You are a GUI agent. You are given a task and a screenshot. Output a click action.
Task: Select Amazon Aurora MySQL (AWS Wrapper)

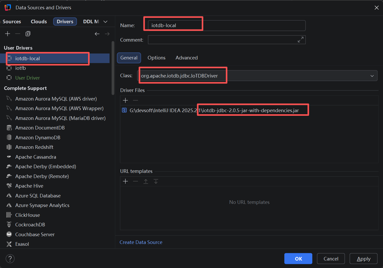point(55,108)
